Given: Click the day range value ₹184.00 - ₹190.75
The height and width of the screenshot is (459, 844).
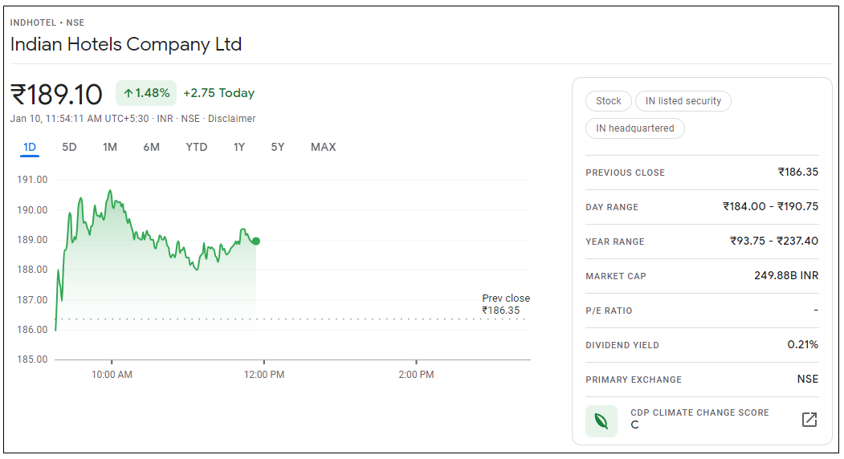Looking at the screenshot, I should pos(770,207).
